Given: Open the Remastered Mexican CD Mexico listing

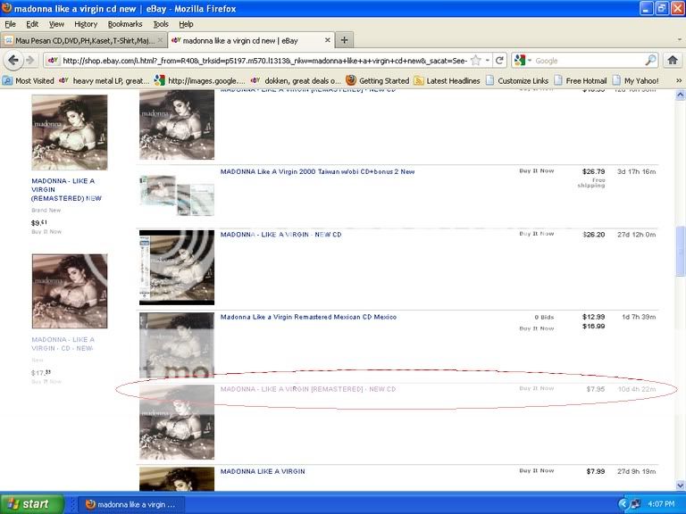Looking at the screenshot, I should 308,317.
